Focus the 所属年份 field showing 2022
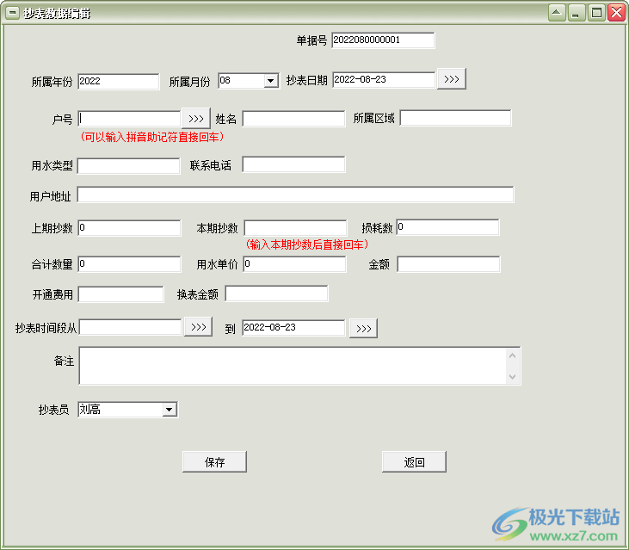 (119, 82)
